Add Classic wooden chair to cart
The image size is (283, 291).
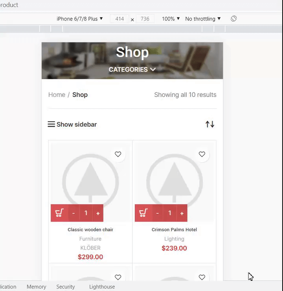[x=59, y=213]
